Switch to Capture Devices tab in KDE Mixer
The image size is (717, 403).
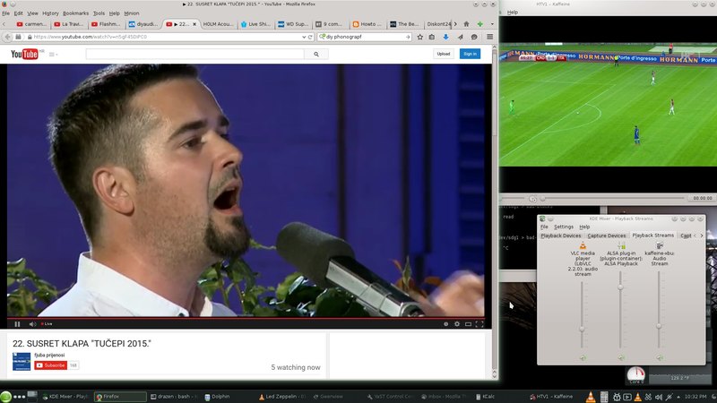tap(608, 236)
